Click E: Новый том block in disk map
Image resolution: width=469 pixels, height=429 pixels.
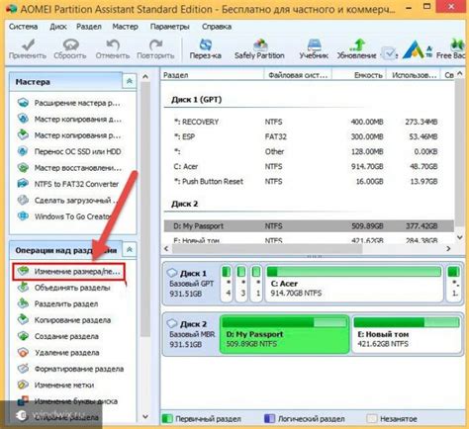pyautogui.click(x=407, y=334)
